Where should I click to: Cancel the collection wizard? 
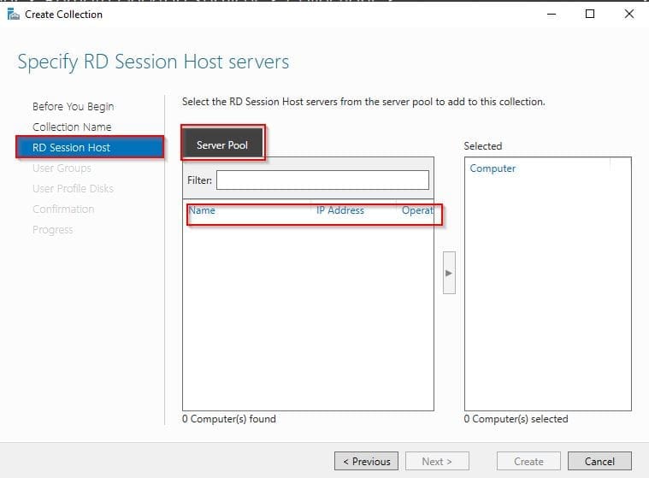pos(599,461)
